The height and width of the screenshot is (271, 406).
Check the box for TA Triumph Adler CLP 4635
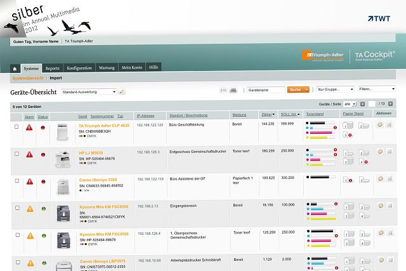16,127
